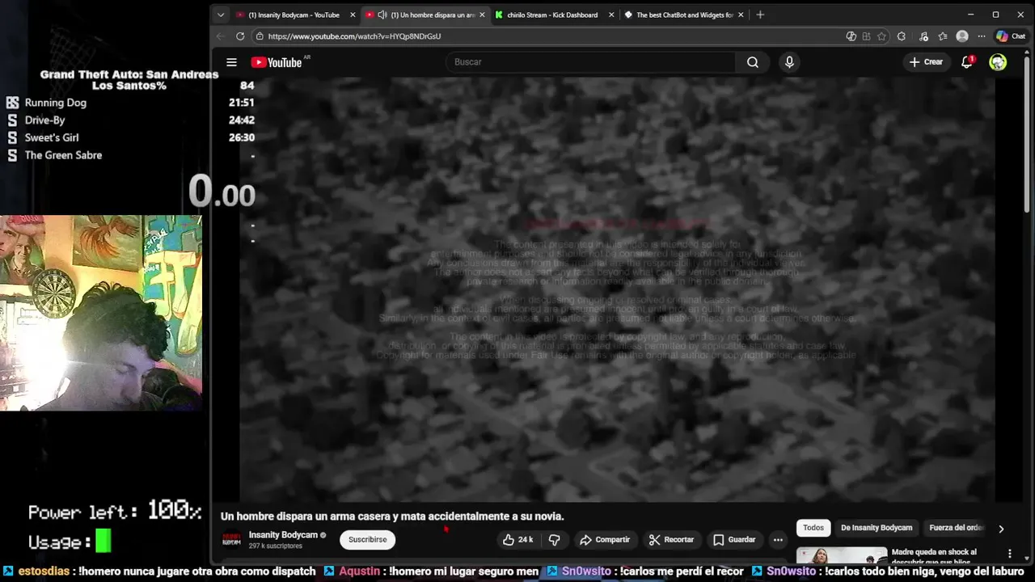Click the Compartir share button
This screenshot has height=582, width=1035.
coord(604,539)
